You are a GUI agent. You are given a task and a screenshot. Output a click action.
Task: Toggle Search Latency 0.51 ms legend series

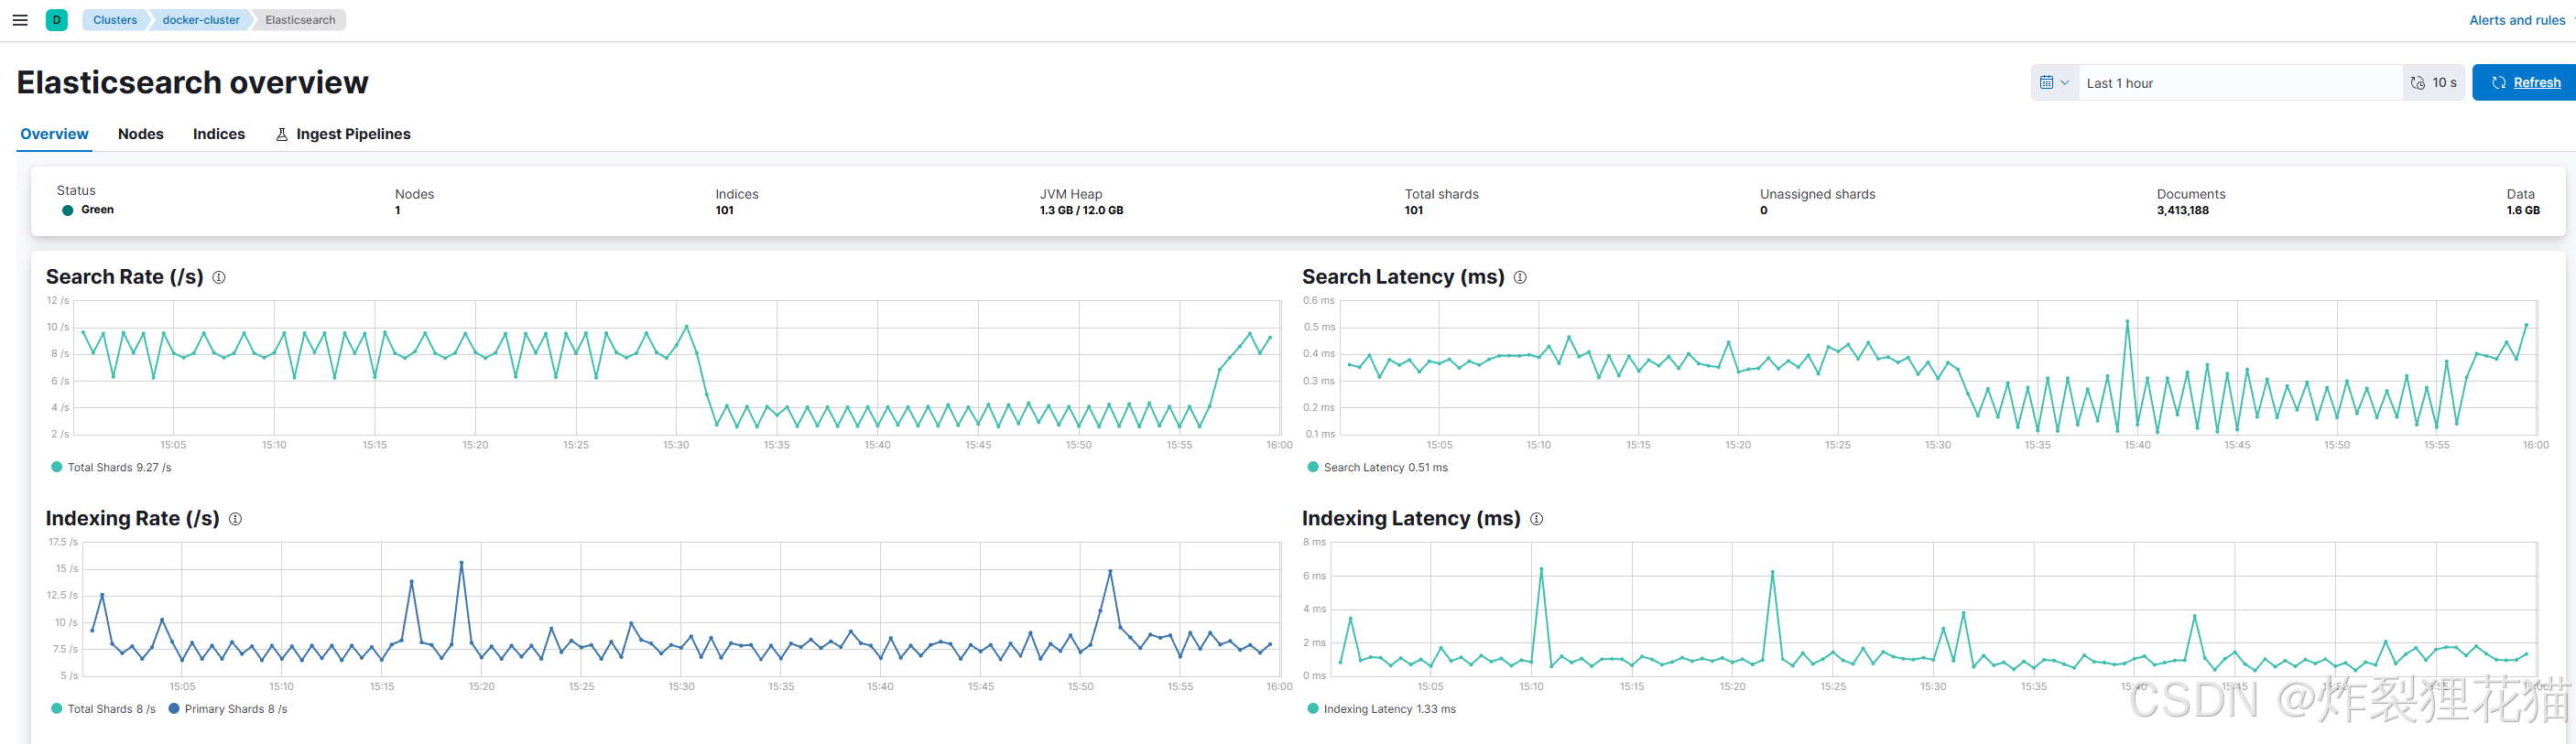(1378, 468)
